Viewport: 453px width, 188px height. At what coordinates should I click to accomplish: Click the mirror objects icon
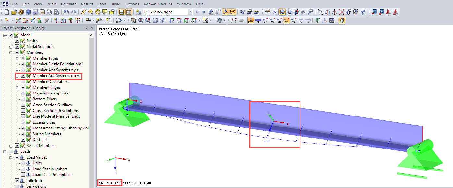(x=335, y=12)
